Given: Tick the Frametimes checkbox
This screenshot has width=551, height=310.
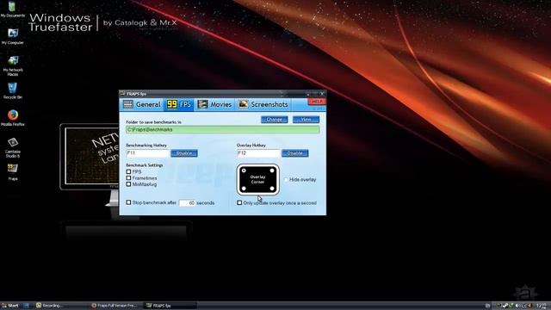Looking at the screenshot, I should 128,178.
